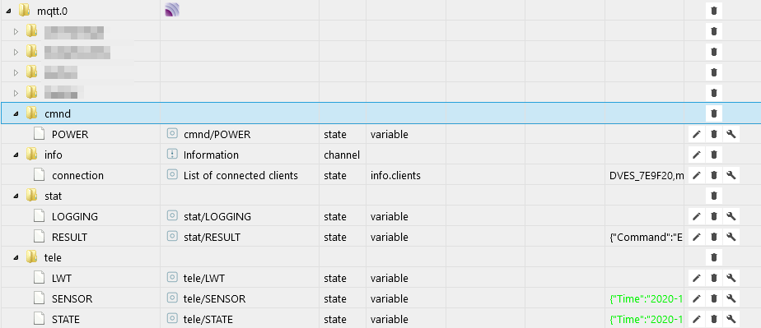Click the green tele/SENSOR Time value
The image size is (761, 328).
[x=646, y=299]
